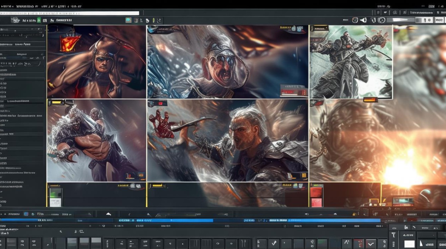Select the helmeted warrior clip with red emblem

pos(97,62)
